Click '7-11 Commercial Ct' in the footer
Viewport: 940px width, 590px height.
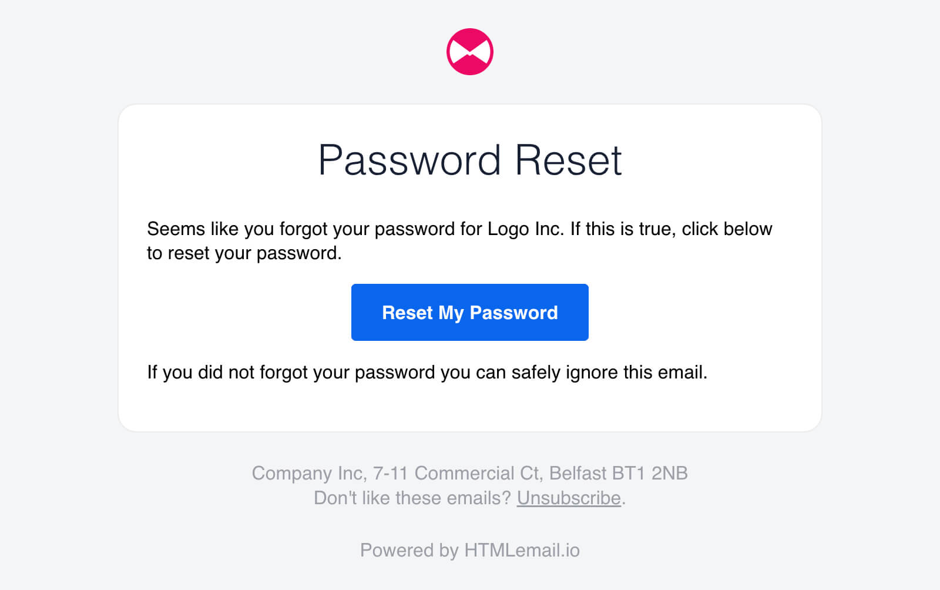click(x=456, y=473)
